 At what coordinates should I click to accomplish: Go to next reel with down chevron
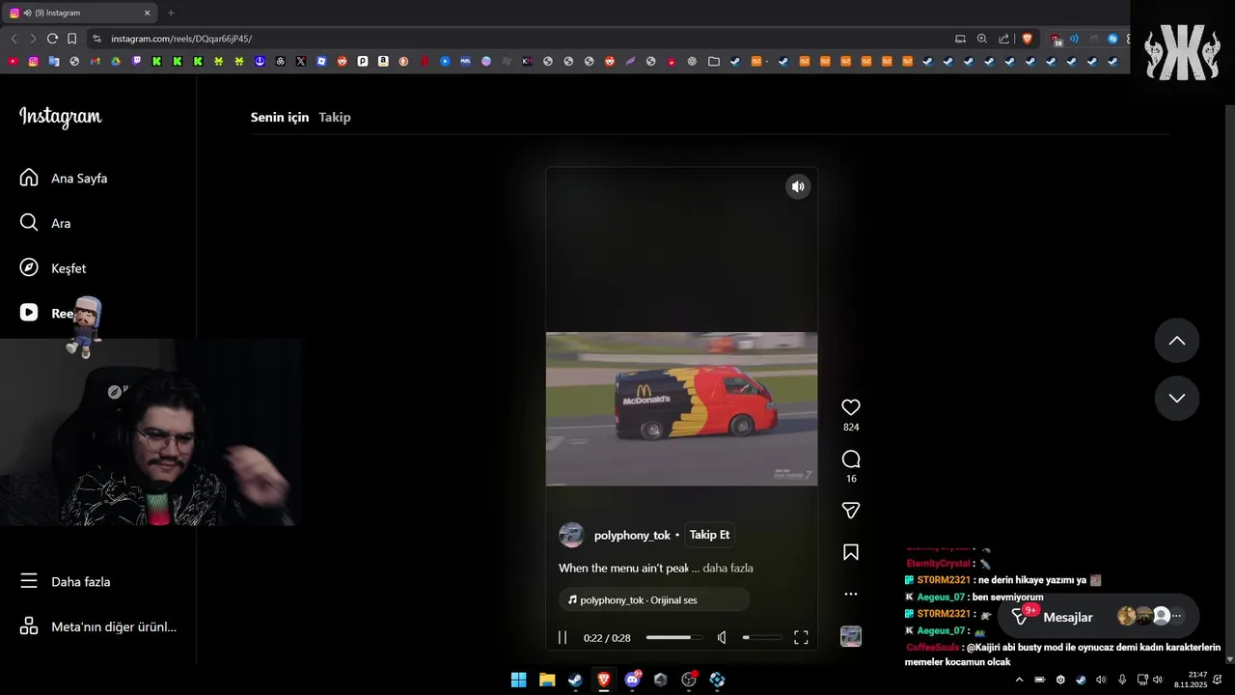(x=1177, y=398)
